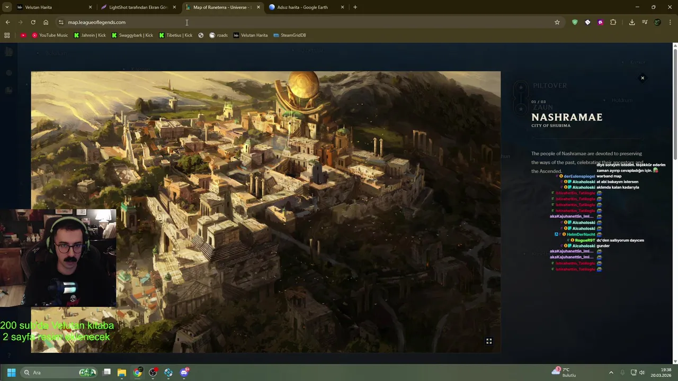Image resolution: width=678 pixels, height=381 pixels.
Task: Open the red YouTube bookmark icon
Action: (23, 35)
